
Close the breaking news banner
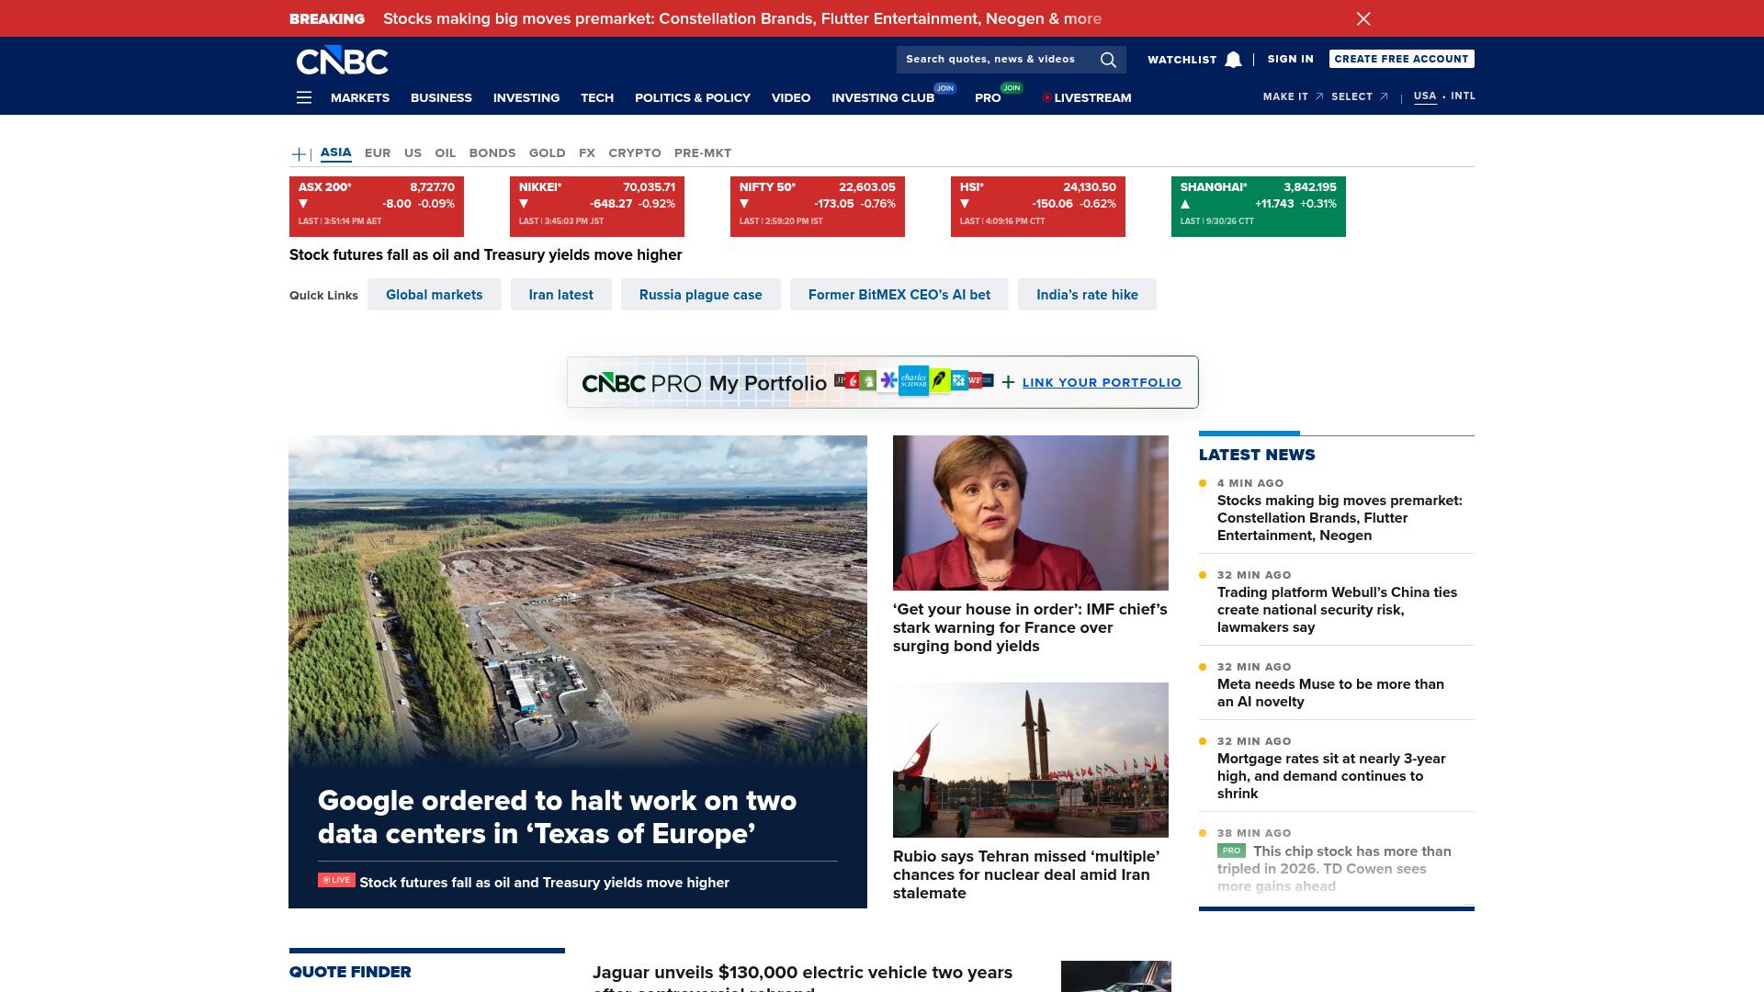tap(1363, 18)
